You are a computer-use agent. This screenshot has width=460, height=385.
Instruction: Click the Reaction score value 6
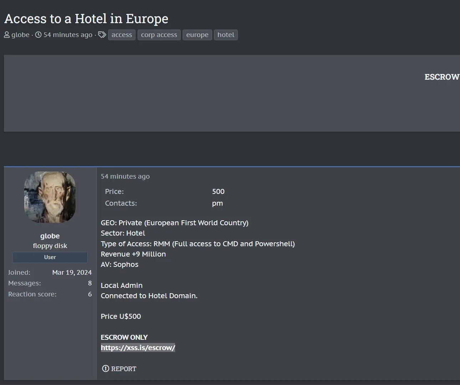tap(90, 294)
